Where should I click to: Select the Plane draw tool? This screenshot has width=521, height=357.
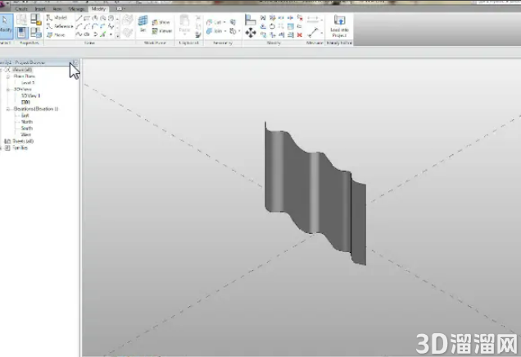pos(56,34)
